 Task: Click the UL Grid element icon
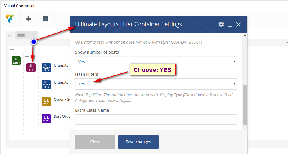point(16,61)
